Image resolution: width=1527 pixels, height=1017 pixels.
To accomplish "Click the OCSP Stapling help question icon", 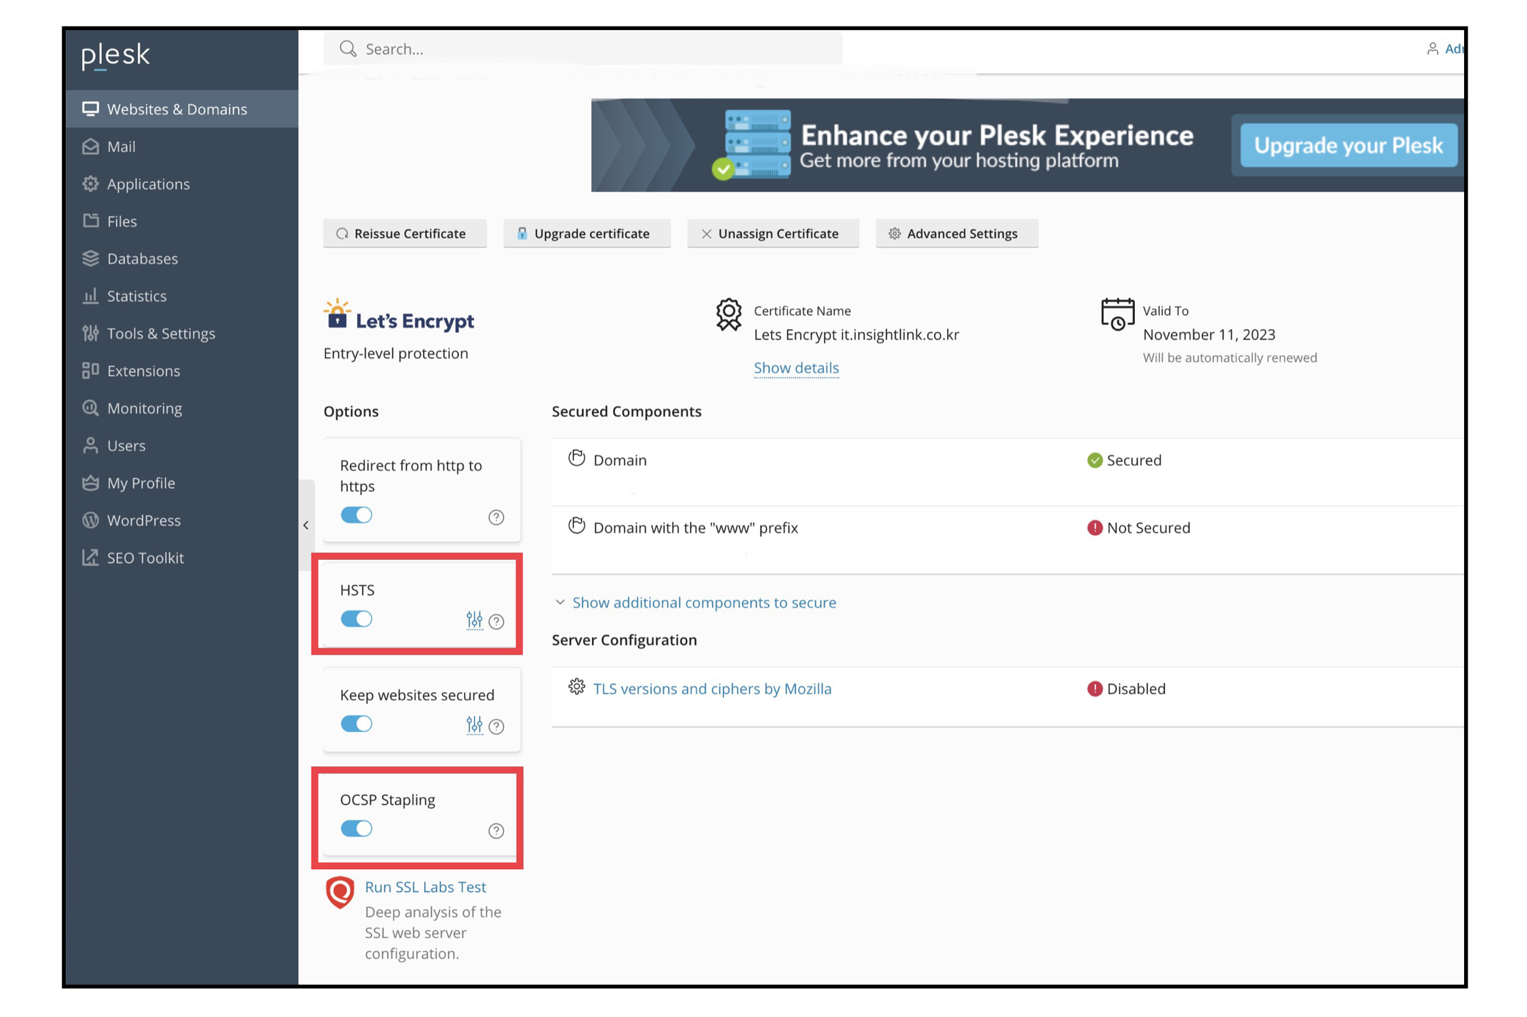I will pyautogui.click(x=496, y=831).
